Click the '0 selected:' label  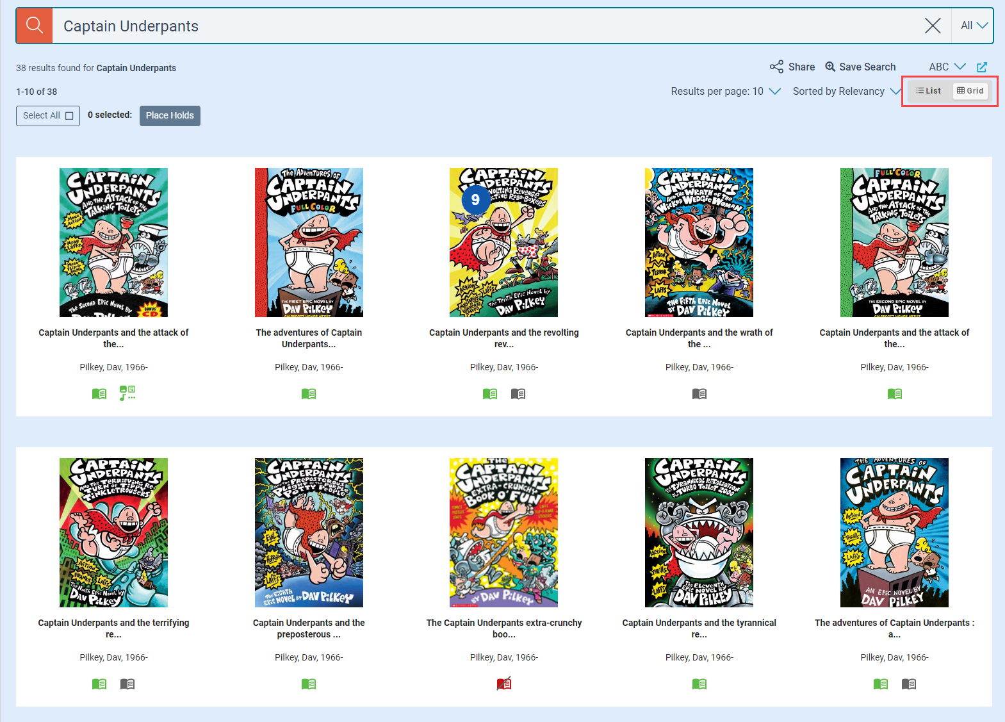tap(110, 115)
